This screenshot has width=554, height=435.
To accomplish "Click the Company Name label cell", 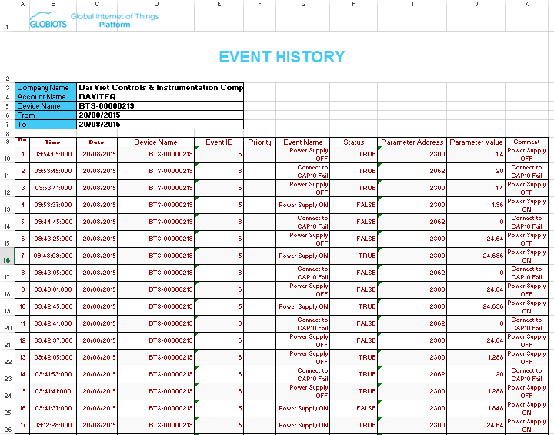I will 46,87.
